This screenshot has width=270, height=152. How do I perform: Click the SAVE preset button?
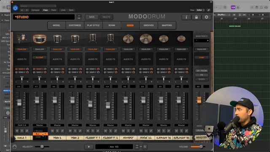(x=92, y=17)
